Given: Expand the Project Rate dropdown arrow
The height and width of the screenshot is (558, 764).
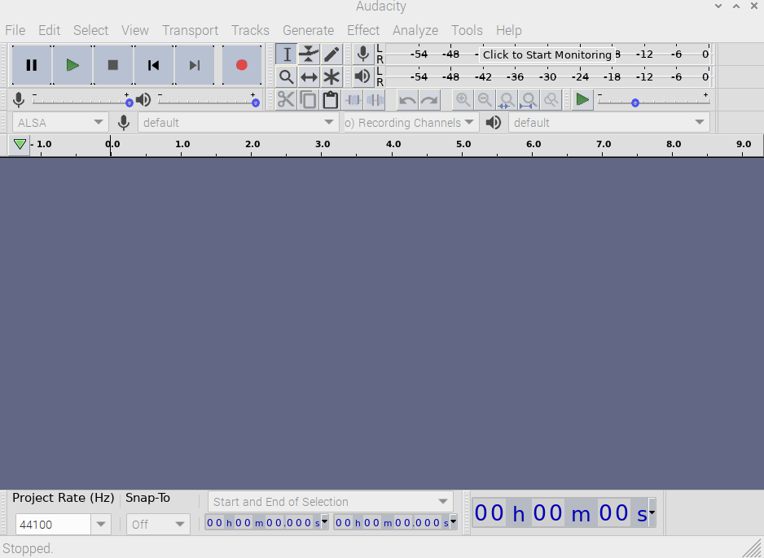Looking at the screenshot, I should click(x=100, y=525).
